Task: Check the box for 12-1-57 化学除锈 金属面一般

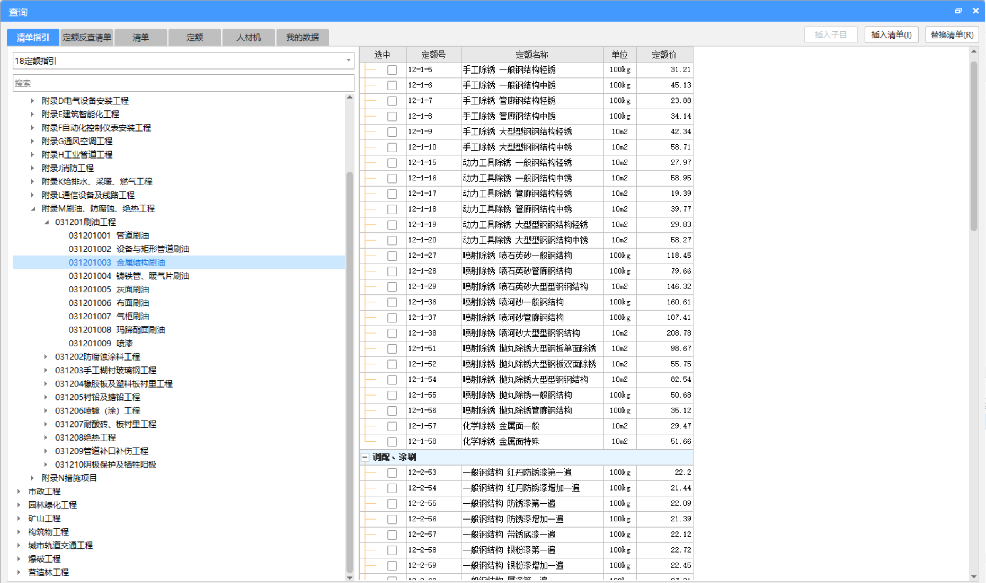Action: tap(392, 426)
